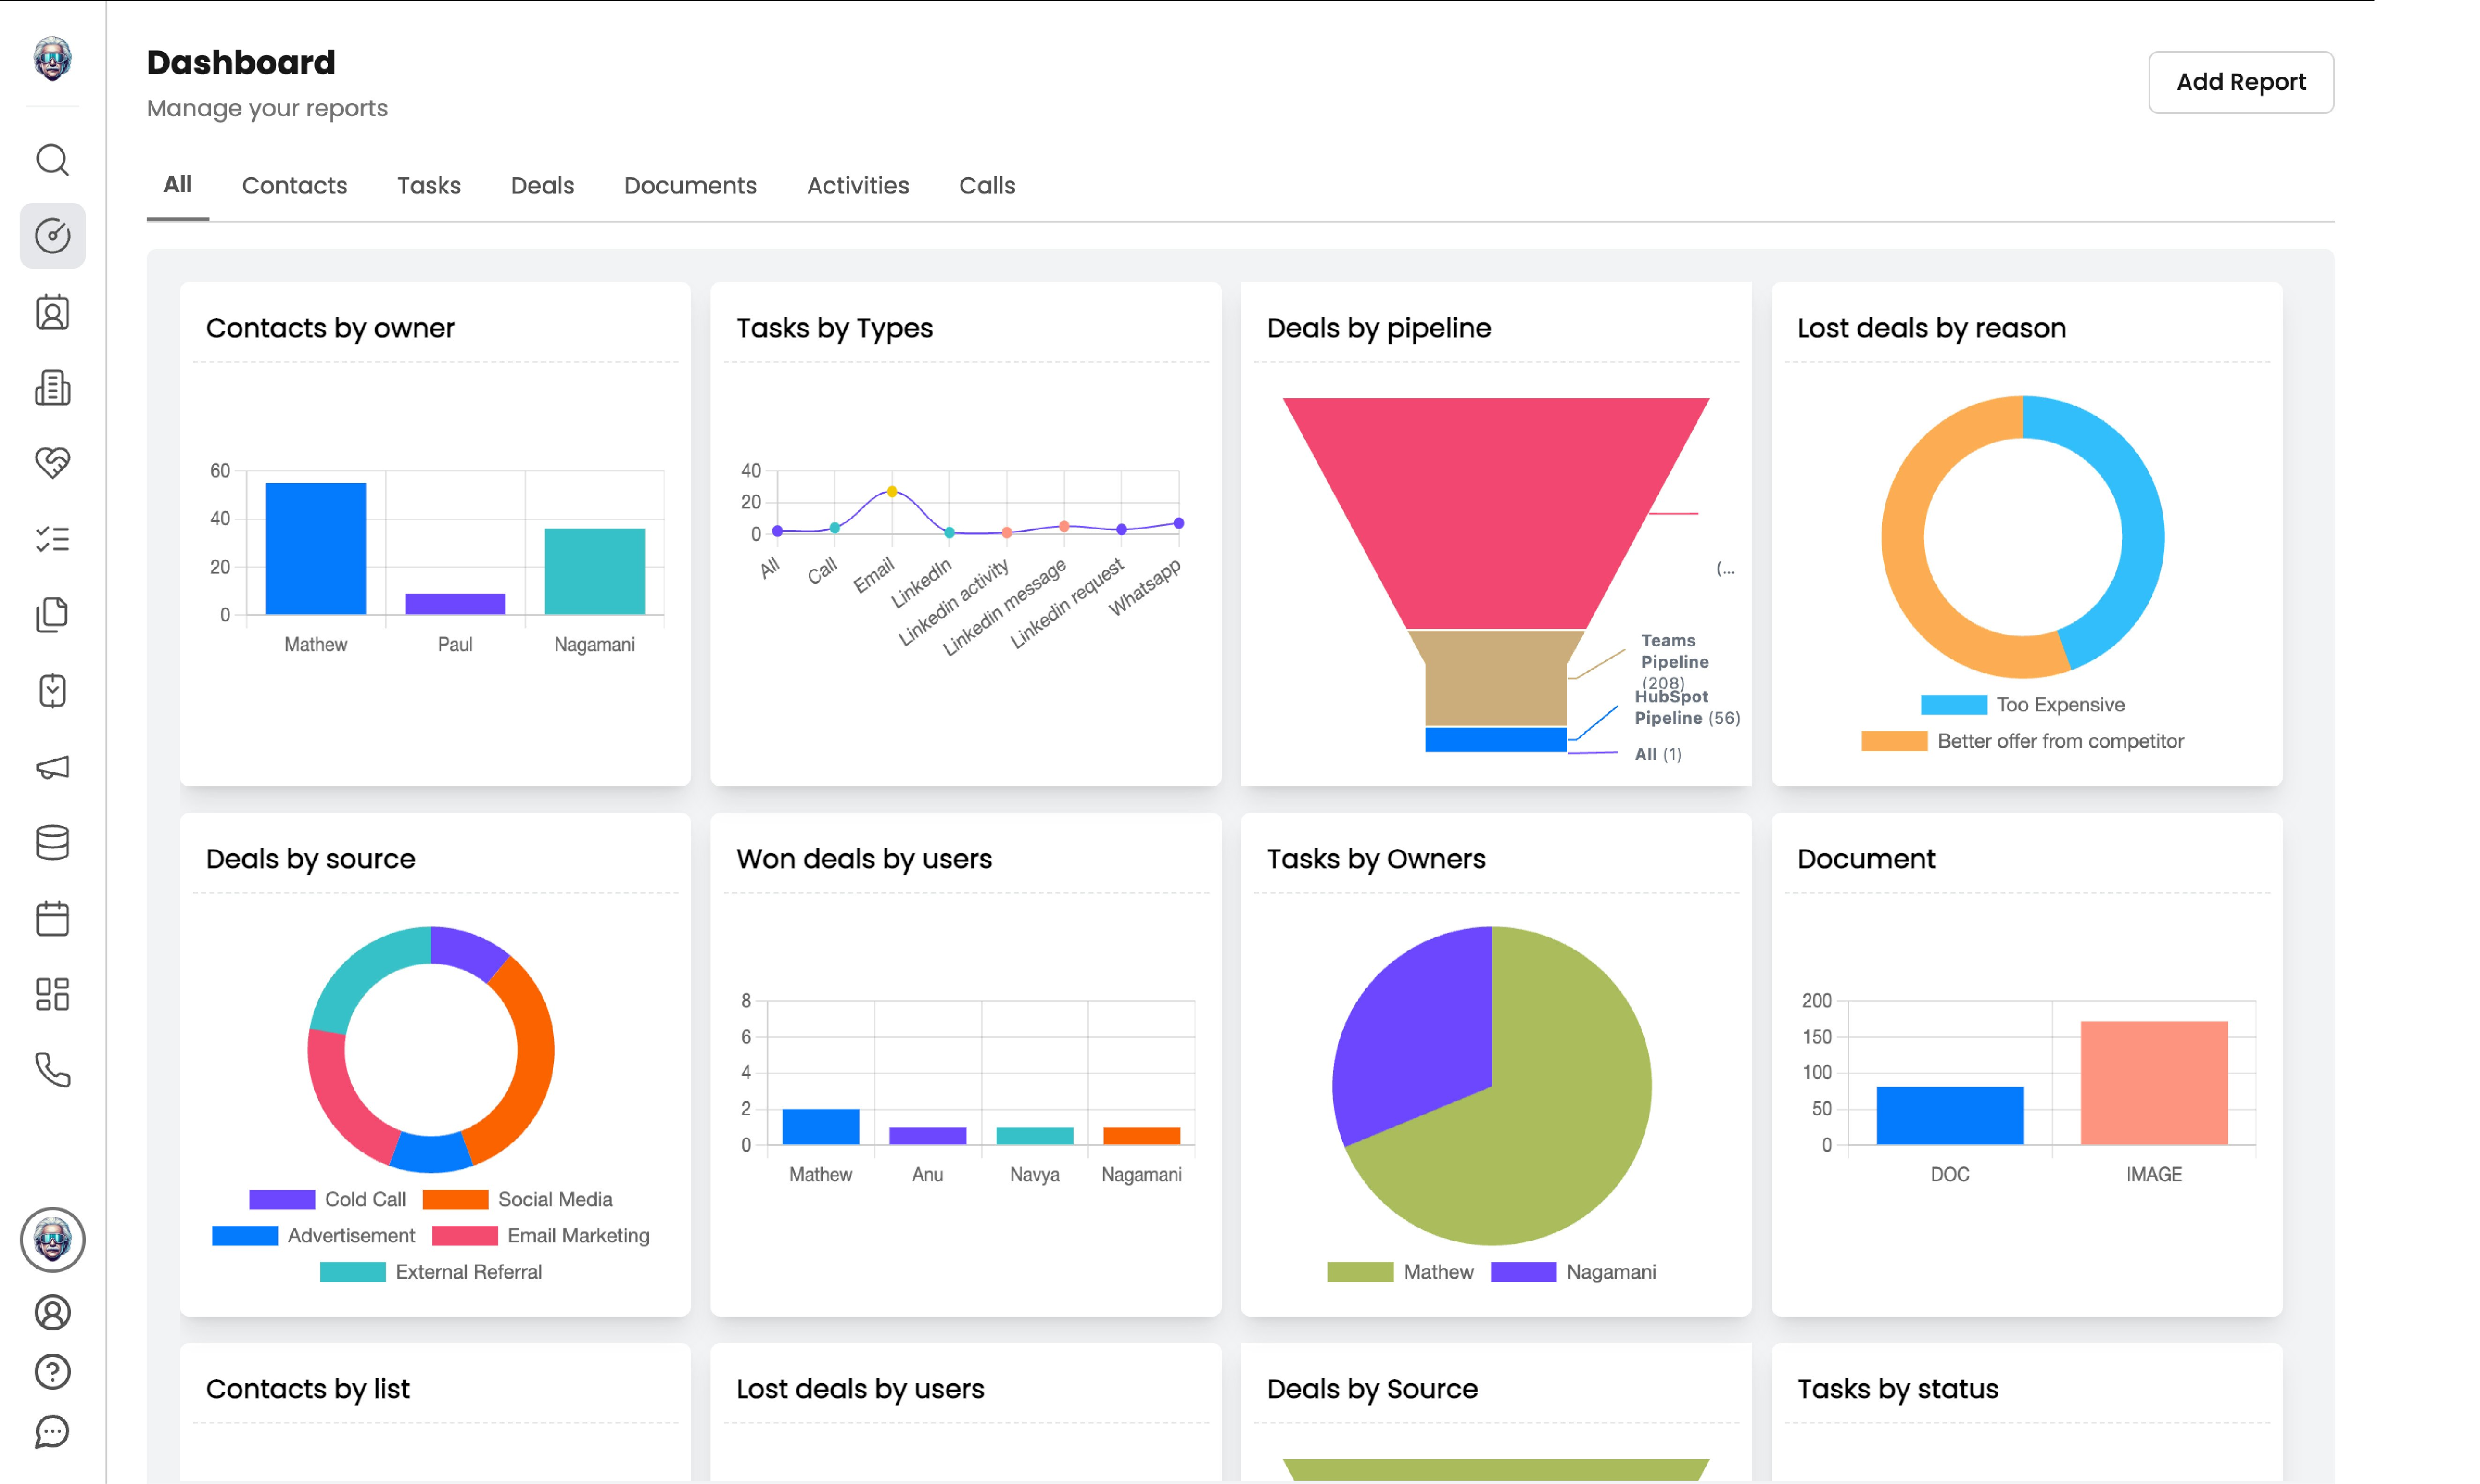Switch to the Contacts tab
This screenshot has width=2480, height=1484.
(294, 185)
